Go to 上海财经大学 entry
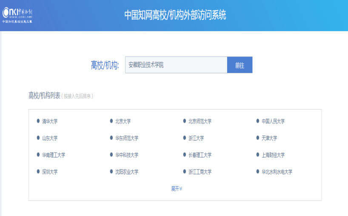This screenshot has width=348, height=216. (x=273, y=155)
